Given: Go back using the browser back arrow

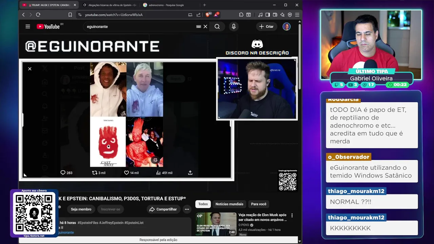Looking at the screenshot, I should (x=23, y=15).
